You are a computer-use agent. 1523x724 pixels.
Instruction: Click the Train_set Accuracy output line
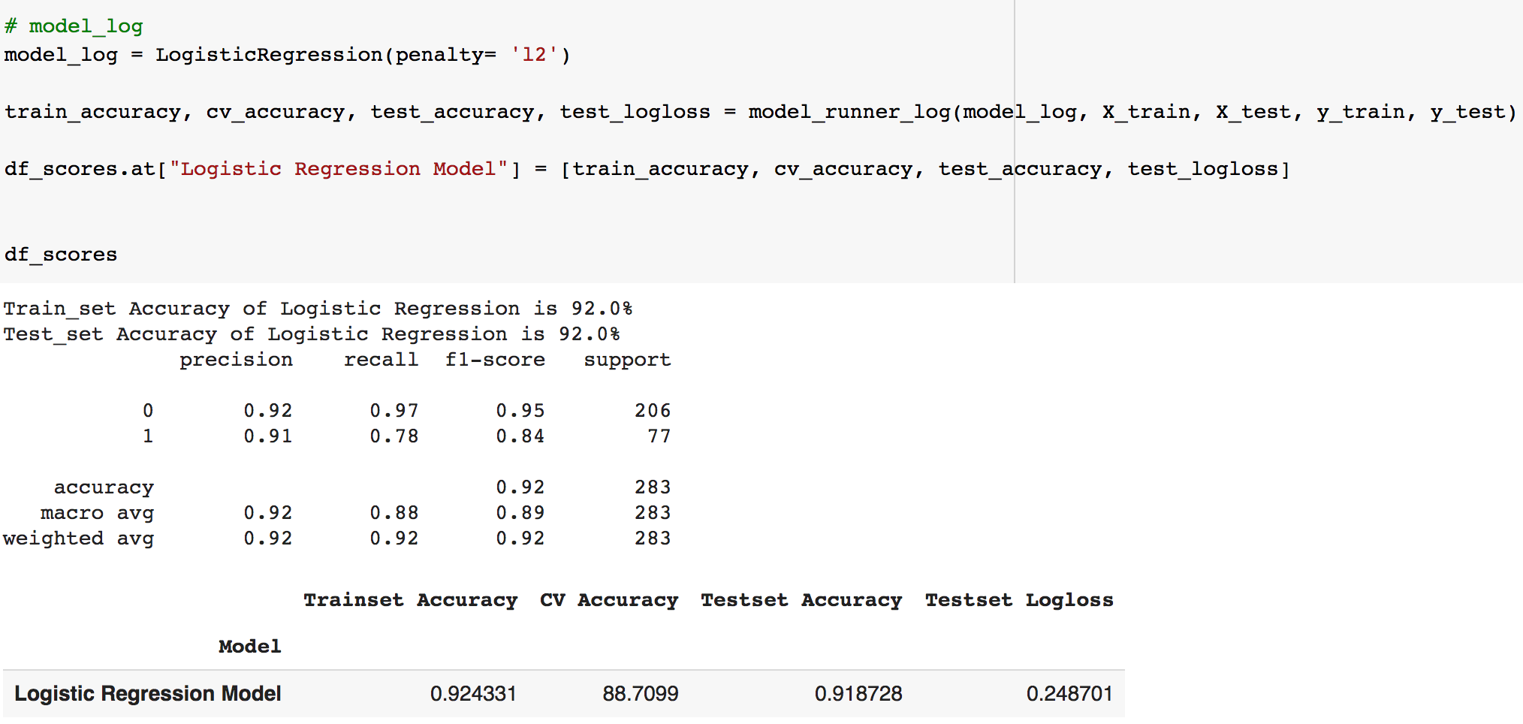point(318,309)
